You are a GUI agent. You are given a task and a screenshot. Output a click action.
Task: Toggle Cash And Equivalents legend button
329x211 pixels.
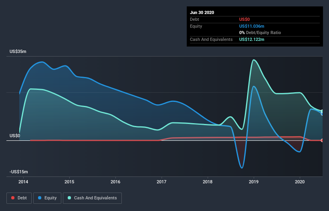pos(92,198)
